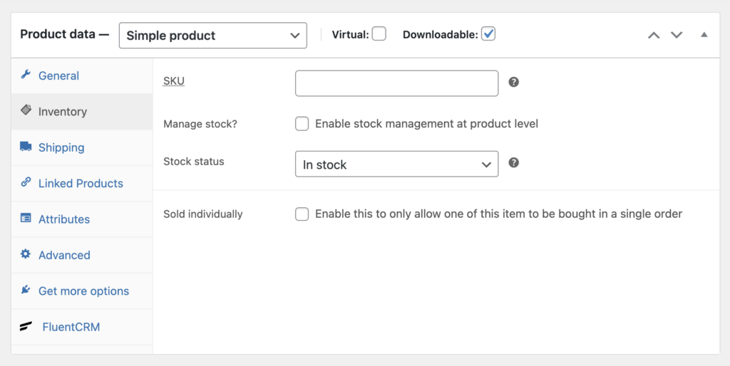Check the Virtual checkbox

(379, 34)
